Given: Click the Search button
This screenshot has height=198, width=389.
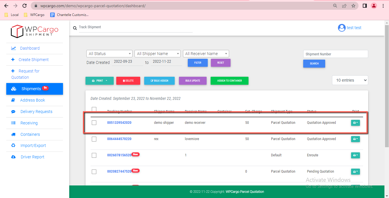Looking at the screenshot, I should pos(314,64).
